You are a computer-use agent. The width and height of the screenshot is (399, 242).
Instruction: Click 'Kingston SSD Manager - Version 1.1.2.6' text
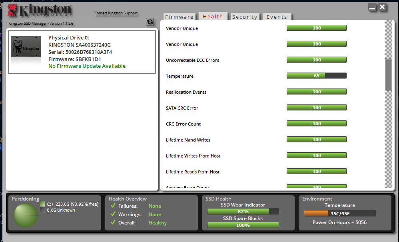(x=41, y=24)
